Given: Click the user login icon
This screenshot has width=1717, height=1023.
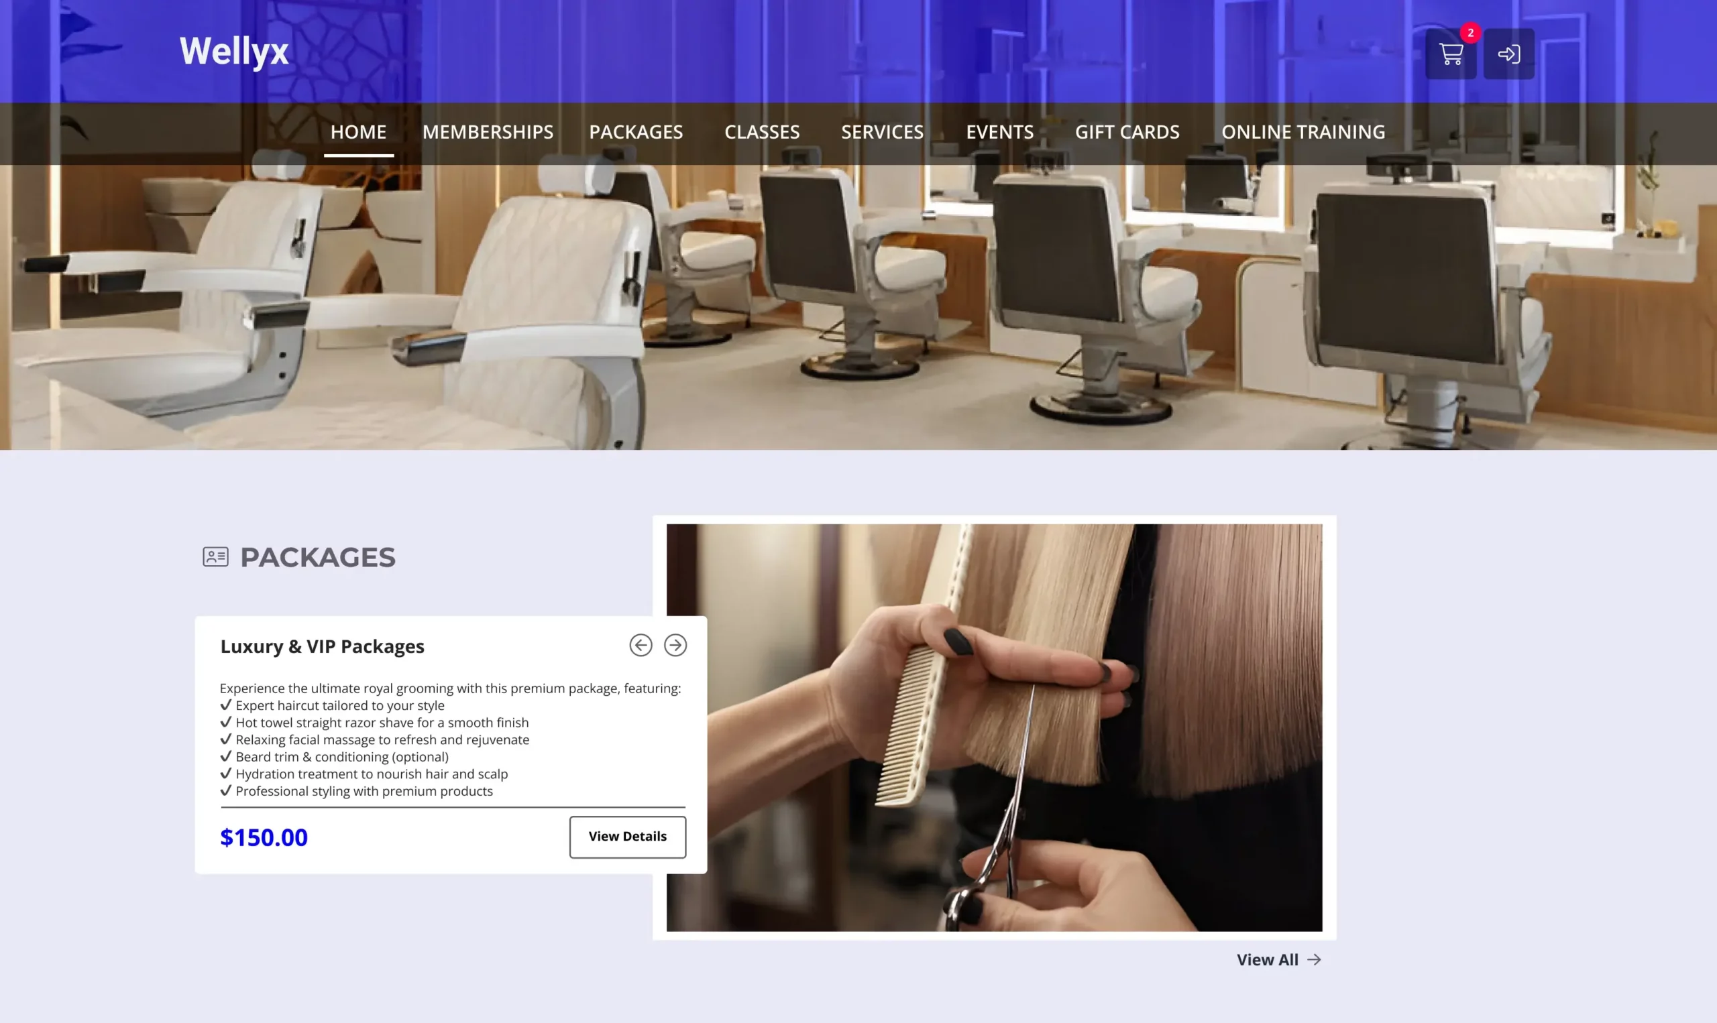Looking at the screenshot, I should coord(1509,54).
